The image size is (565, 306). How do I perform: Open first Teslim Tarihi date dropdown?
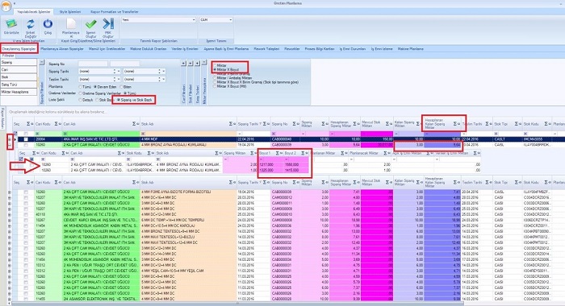tap(119, 79)
